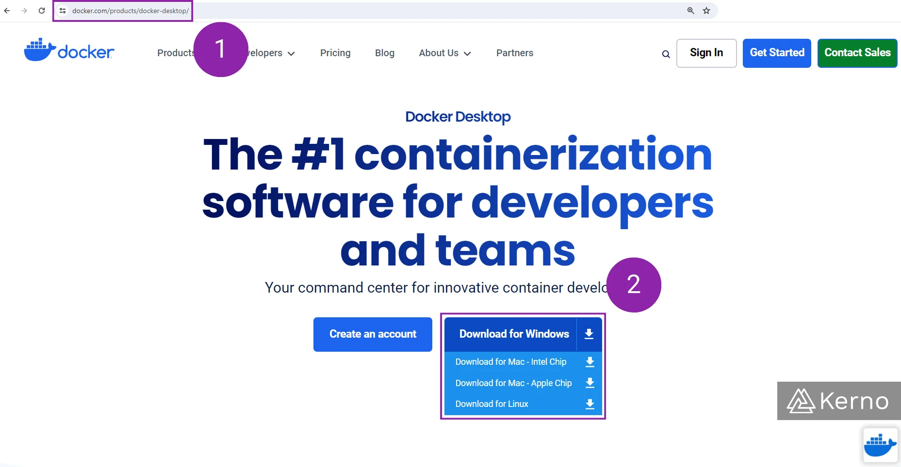
Task: Click the download icon for Mac - Intel Chip
Action: (x=590, y=362)
